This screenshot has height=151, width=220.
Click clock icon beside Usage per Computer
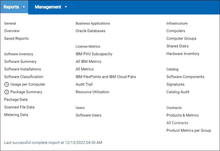point(7,84)
